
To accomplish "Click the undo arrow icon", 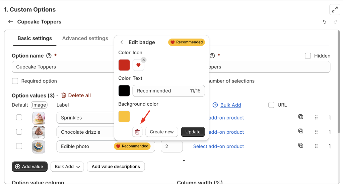I will click(325, 22).
